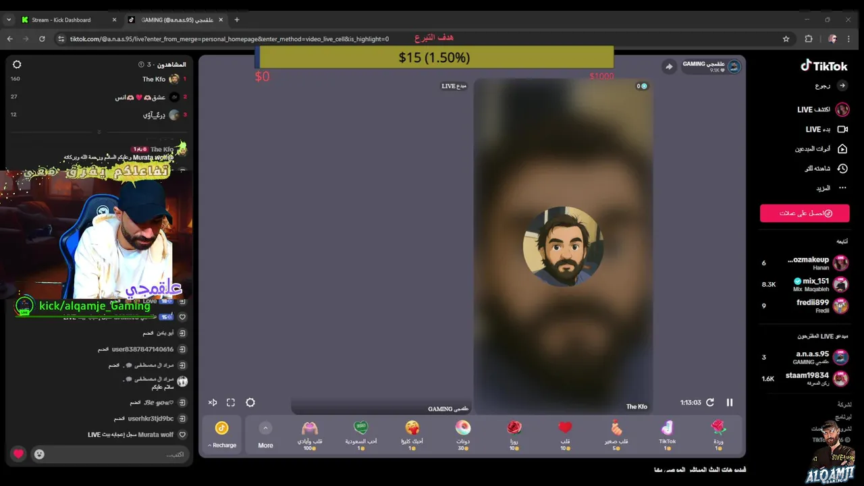Send the روزا rose gift
This screenshot has height=486, width=864.
click(514, 435)
